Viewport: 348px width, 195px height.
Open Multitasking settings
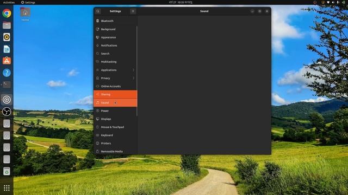(115, 62)
